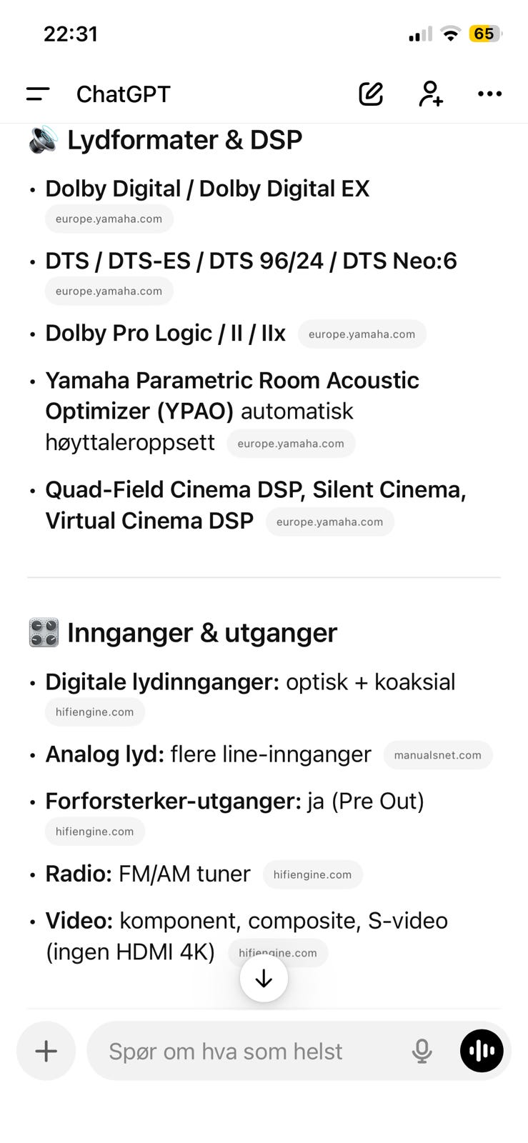
Task: Open source chip beside Virtual Cinema DSP
Action: (329, 521)
